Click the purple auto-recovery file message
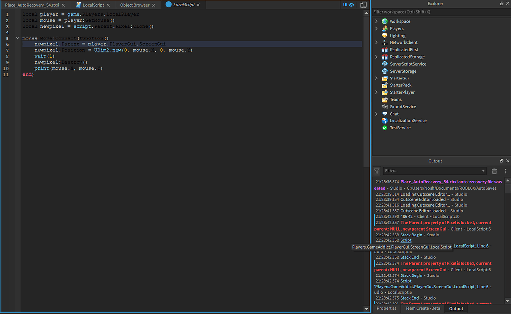511x314 pixels. [438, 185]
